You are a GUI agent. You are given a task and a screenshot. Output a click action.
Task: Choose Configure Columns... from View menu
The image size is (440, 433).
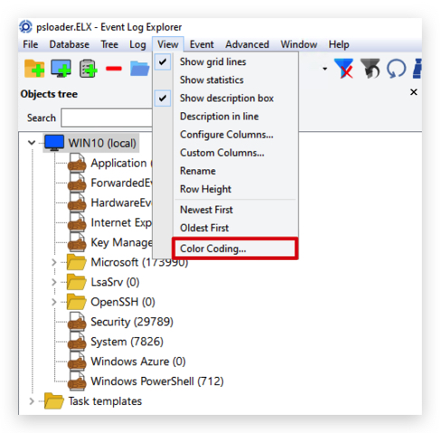pos(226,134)
